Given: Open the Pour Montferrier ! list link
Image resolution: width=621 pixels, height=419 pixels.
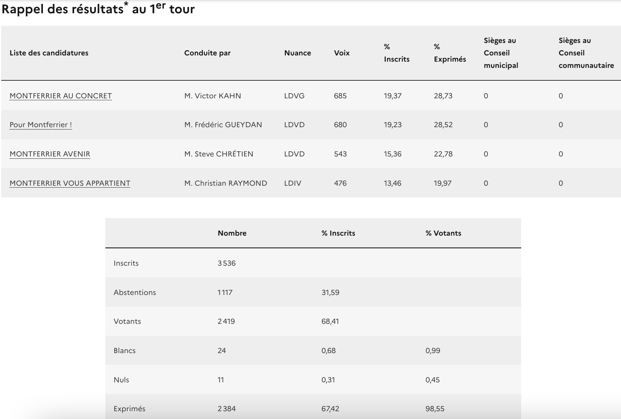Looking at the screenshot, I should pos(41,125).
